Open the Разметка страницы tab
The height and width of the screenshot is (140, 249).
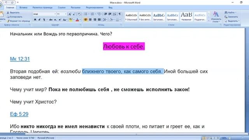[42, 7]
